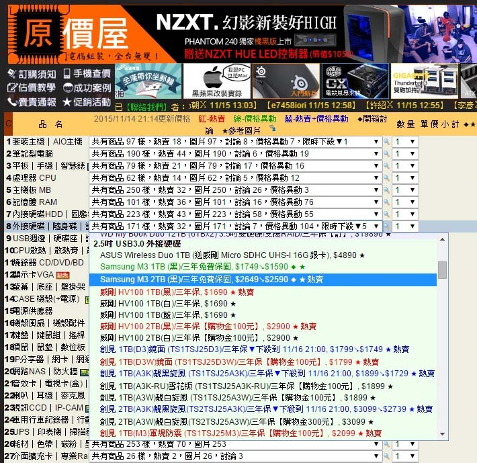Click magnifier icon beside 套裝主機 row
The height and width of the screenshot is (463, 477).
(386, 142)
